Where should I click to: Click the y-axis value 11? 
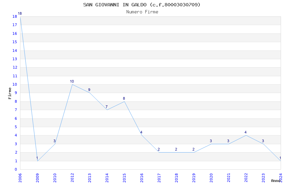pos(15,76)
